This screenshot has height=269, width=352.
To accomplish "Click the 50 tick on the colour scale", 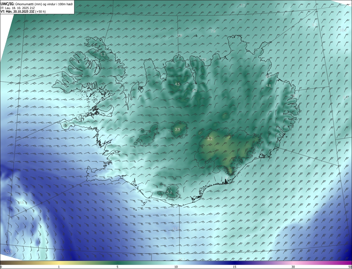I will pyautogui.click(x=350, y=267).
